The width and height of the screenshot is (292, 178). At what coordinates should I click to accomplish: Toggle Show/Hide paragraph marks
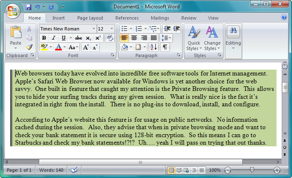click(165, 47)
